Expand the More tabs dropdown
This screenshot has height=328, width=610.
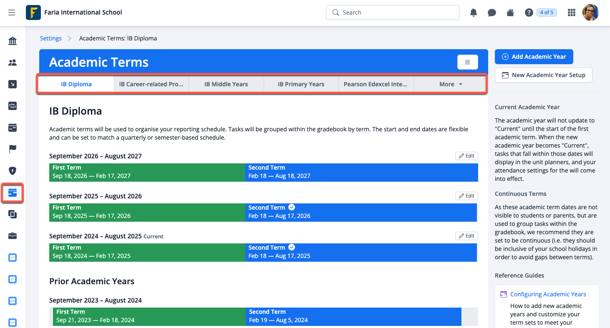(450, 84)
